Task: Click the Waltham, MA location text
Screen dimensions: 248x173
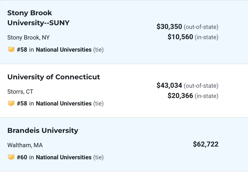Action: [x=25, y=145]
